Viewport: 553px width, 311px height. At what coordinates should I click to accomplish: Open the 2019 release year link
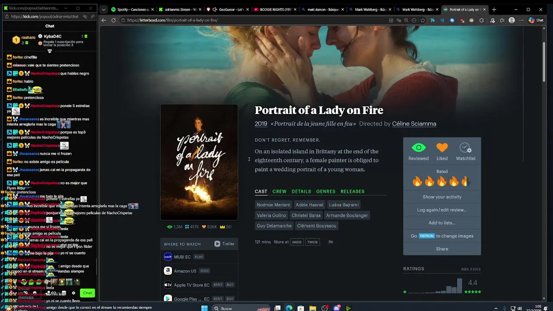click(261, 124)
